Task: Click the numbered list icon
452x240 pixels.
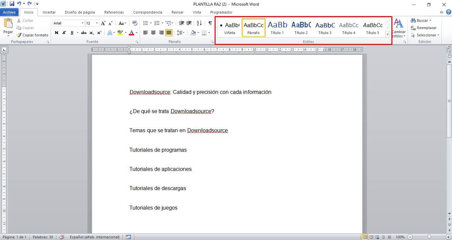Action: tap(157, 23)
